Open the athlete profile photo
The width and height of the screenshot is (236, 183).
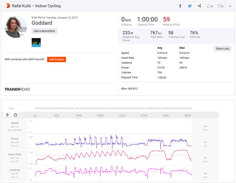click(16, 27)
